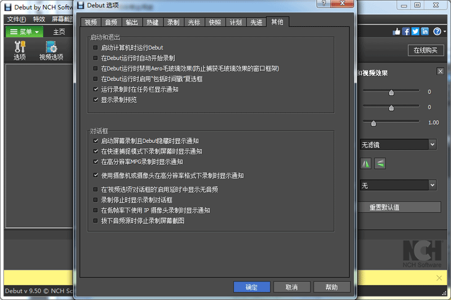Expand the green 菜单 dropdown button
This screenshot has height=300, width=451.
pyautogui.click(x=24, y=32)
